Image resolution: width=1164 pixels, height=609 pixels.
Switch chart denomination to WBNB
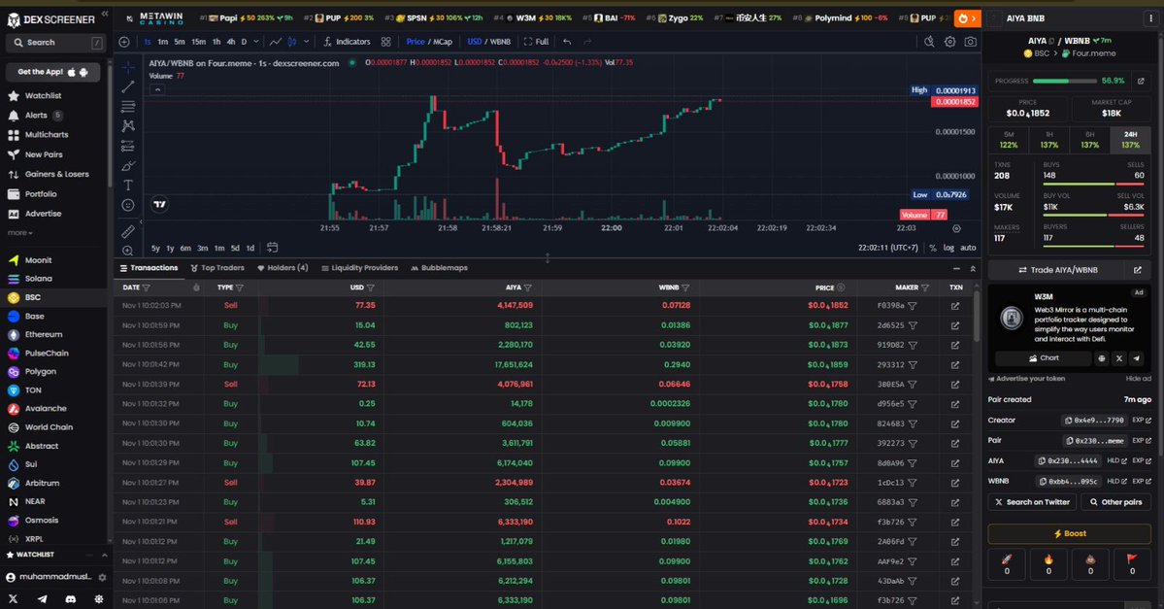point(500,42)
